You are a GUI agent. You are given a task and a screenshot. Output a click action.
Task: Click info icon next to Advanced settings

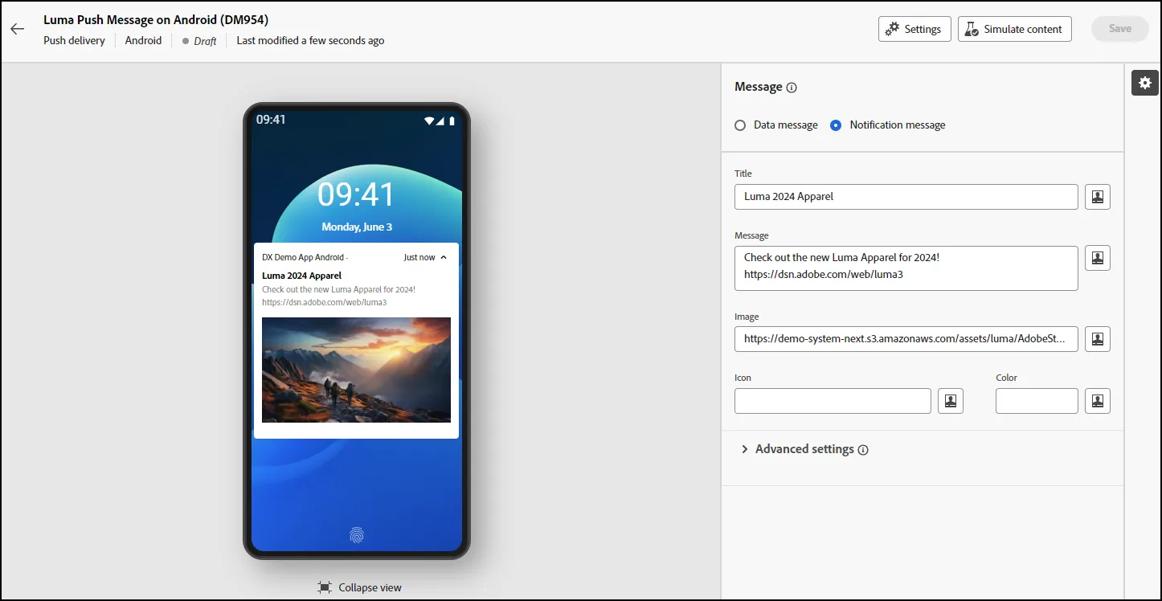pyautogui.click(x=863, y=450)
